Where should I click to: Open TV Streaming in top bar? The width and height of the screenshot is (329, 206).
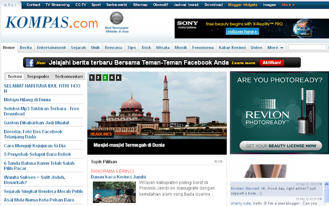(x=58, y=5)
